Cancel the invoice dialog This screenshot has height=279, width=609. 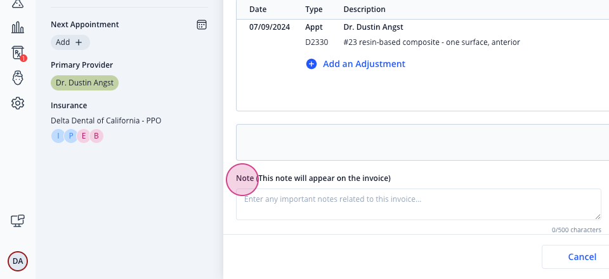582,257
